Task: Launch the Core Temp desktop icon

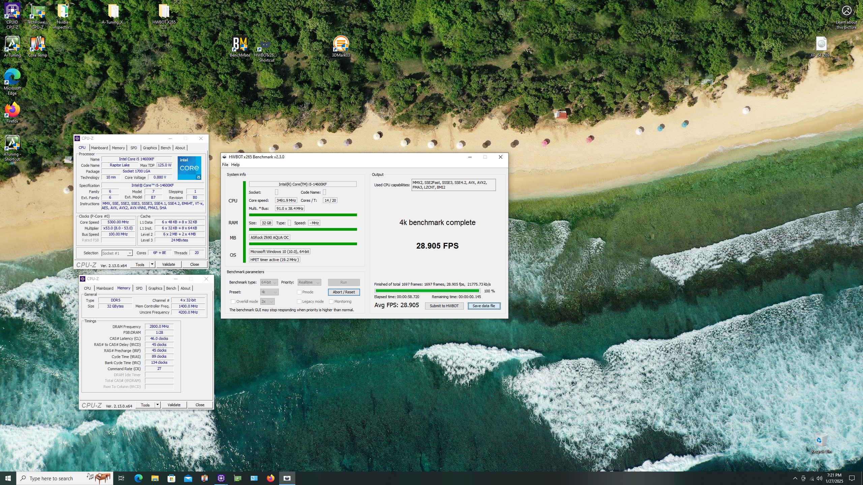Action: (x=37, y=46)
